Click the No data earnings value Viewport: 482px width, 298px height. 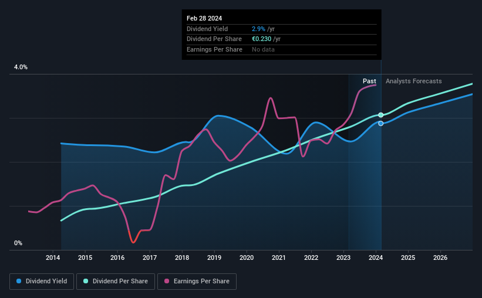(x=263, y=49)
